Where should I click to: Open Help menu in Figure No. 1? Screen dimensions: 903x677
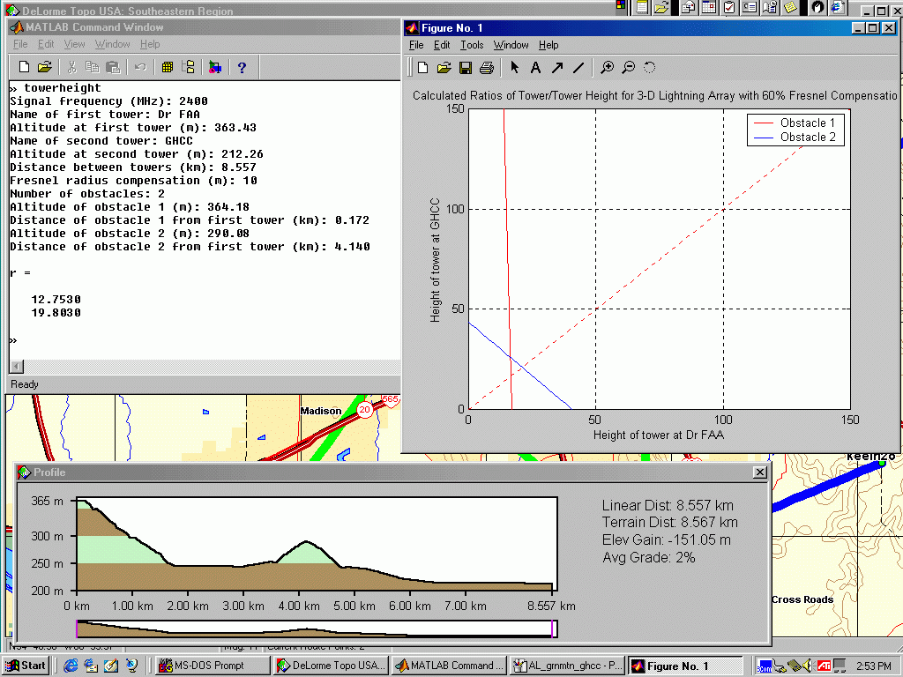549,45
